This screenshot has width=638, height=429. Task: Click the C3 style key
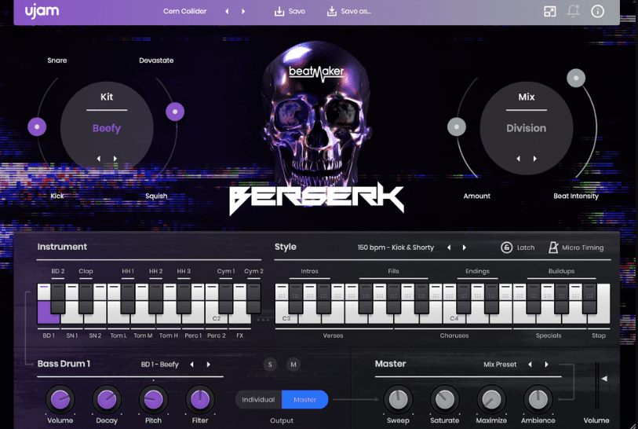click(x=286, y=317)
